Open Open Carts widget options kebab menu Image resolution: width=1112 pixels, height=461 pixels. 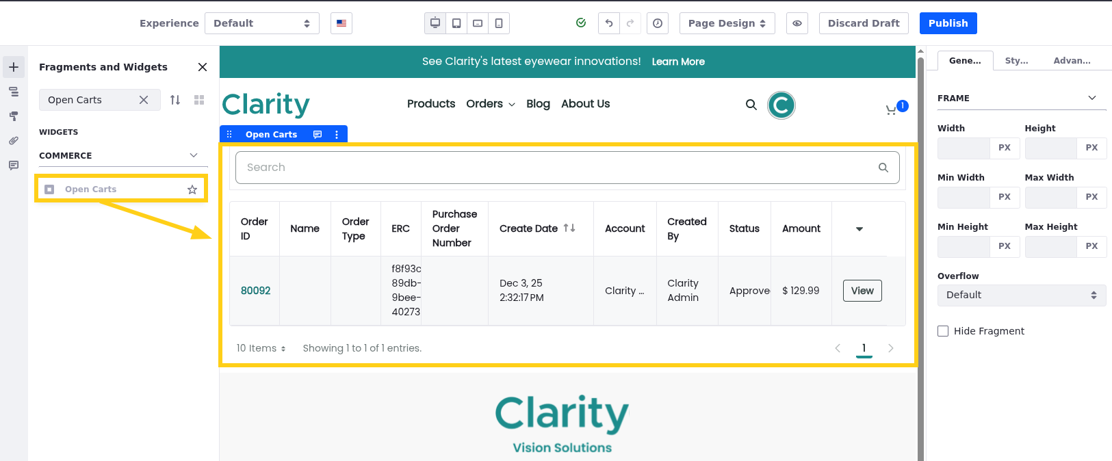tap(337, 135)
